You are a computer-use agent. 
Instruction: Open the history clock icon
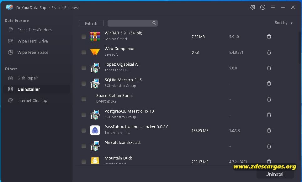click(x=263, y=7)
